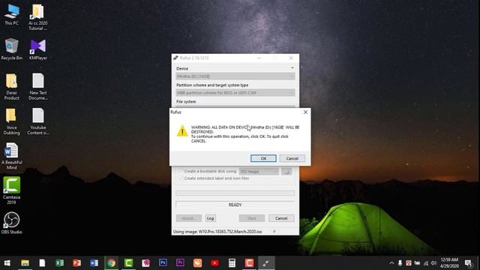Viewport: 480px width, 270px height.
Task: Open green Camtasia taskbar icon
Action: point(128,263)
